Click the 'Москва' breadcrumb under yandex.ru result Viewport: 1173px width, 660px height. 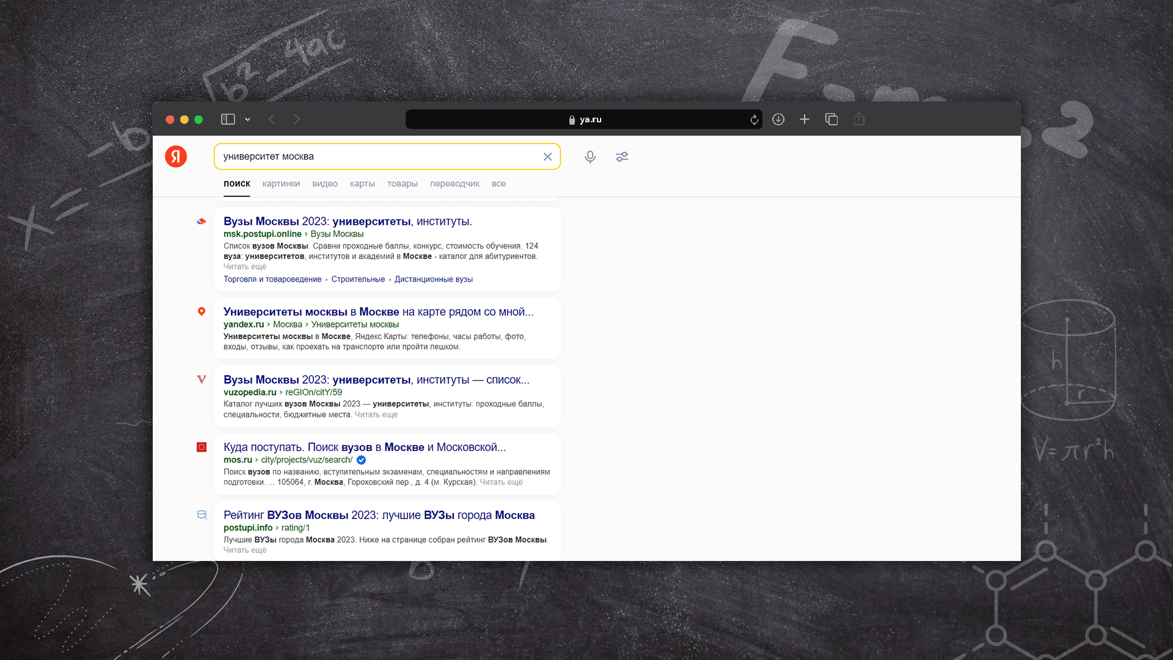click(x=288, y=324)
